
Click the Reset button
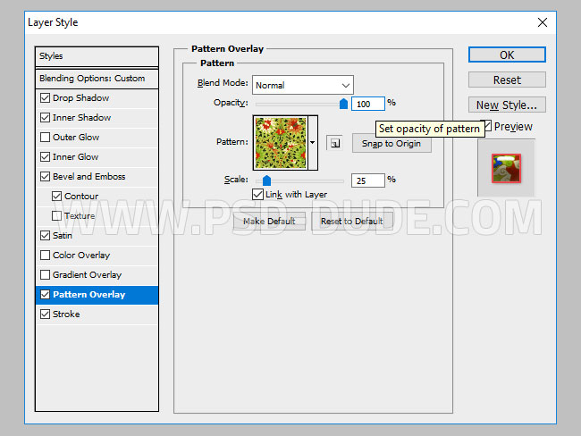pos(507,80)
